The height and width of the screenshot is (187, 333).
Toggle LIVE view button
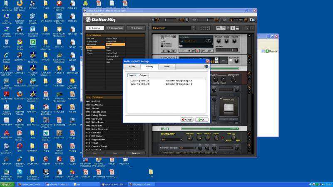click(x=224, y=20)
